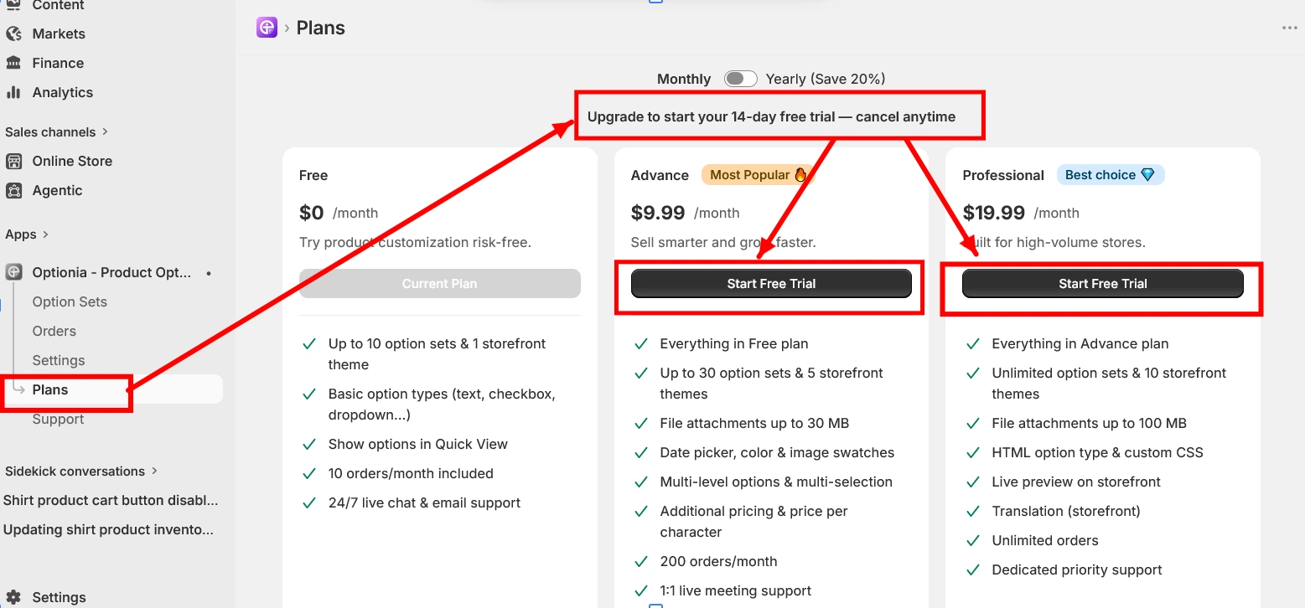Click the Settings gear icon at bottom
Image resolution: width=1305 pixels, height=608 pixels.
tap(13, 597)
